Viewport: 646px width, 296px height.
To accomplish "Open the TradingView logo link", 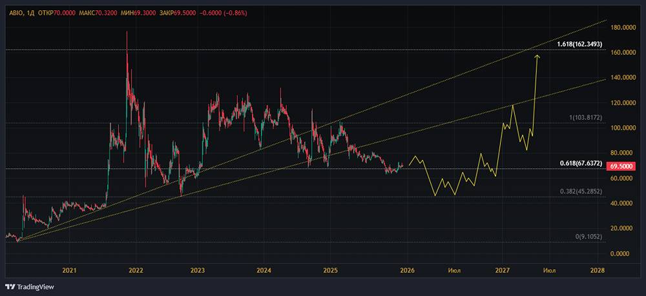I will pos(29,286).
